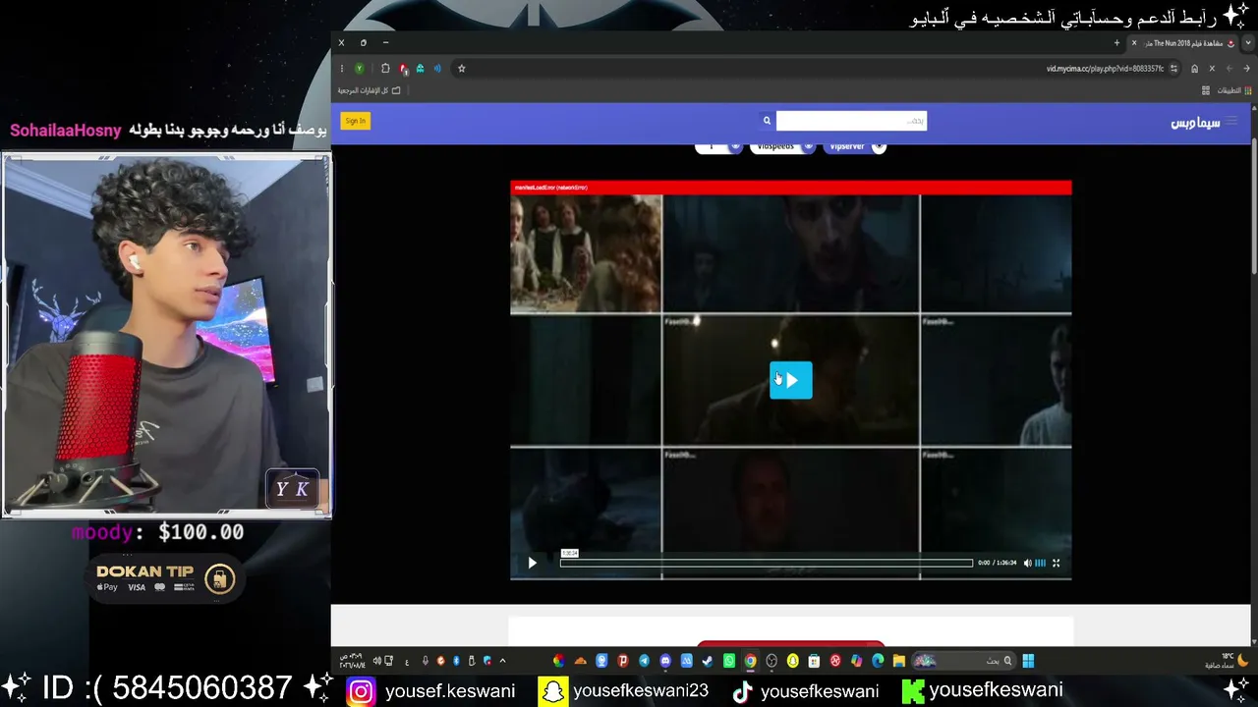Open Microsoft Edge from the taskbar
This screenshot has width=1258, height=707.
coord(878,661)
